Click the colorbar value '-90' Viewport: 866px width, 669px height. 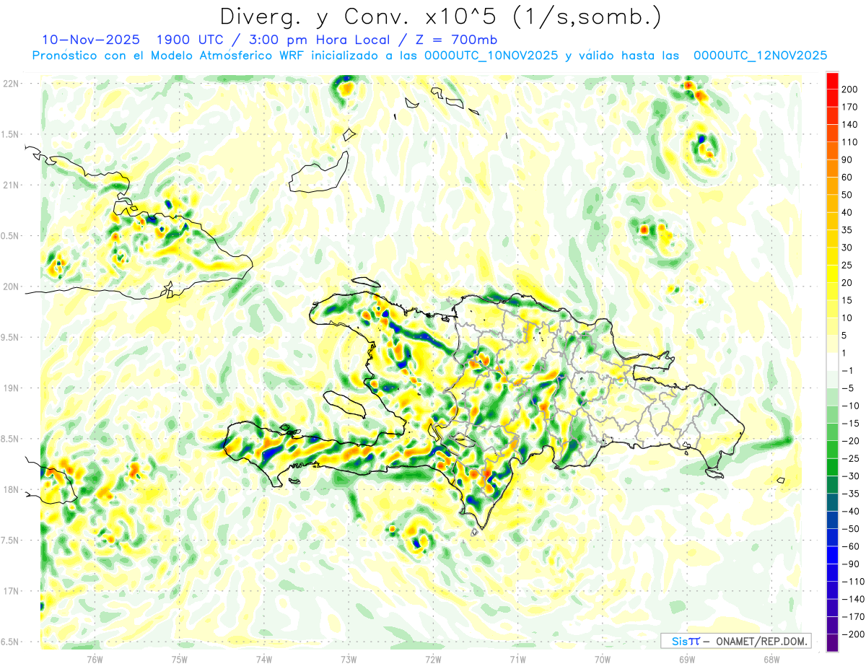(x=851, y=564)
